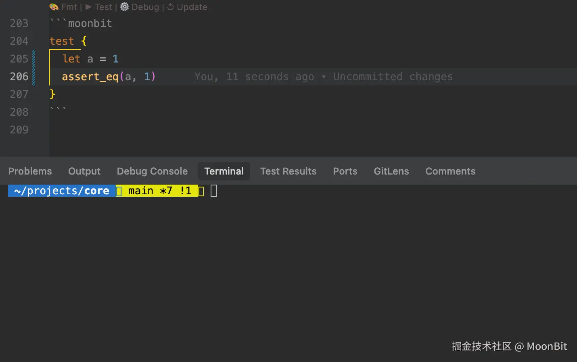
Task: Select the Terminal tab
Action: [224, 171]
